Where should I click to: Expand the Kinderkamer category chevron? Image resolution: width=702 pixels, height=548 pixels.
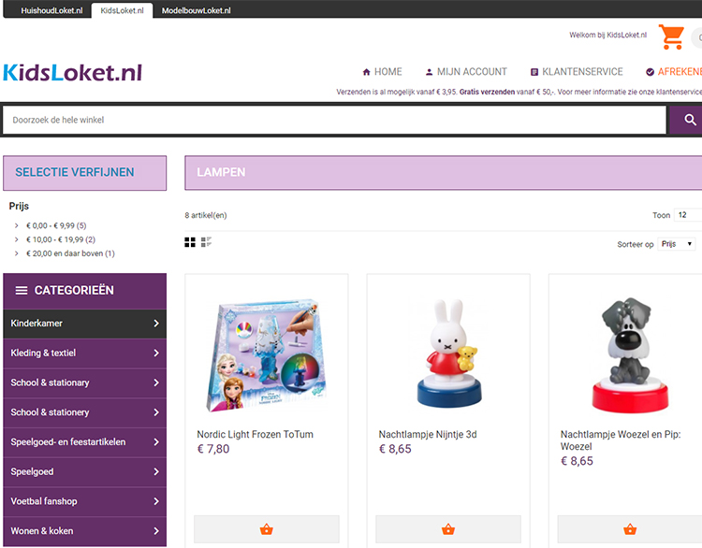coord(156,323)
